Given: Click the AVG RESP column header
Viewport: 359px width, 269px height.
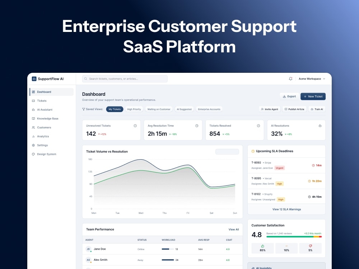Looking at the screenshot, I should click(204, 240).
